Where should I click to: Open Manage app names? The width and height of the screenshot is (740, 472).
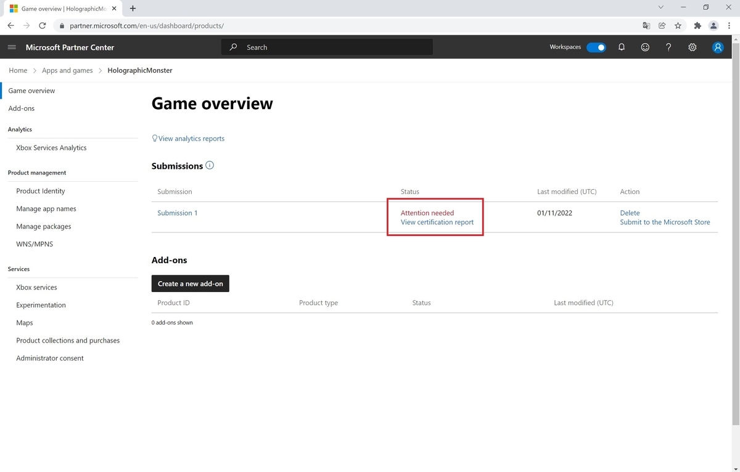click(x=46, y=209)
